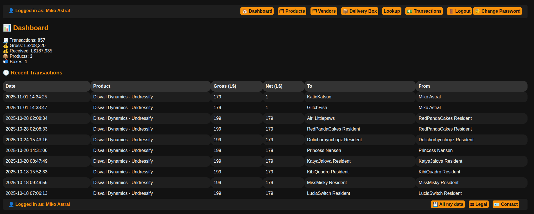This screenshot has height=214, width=534.
Task: Click the door icon on Logout
Action: click(x=451, y=11)
